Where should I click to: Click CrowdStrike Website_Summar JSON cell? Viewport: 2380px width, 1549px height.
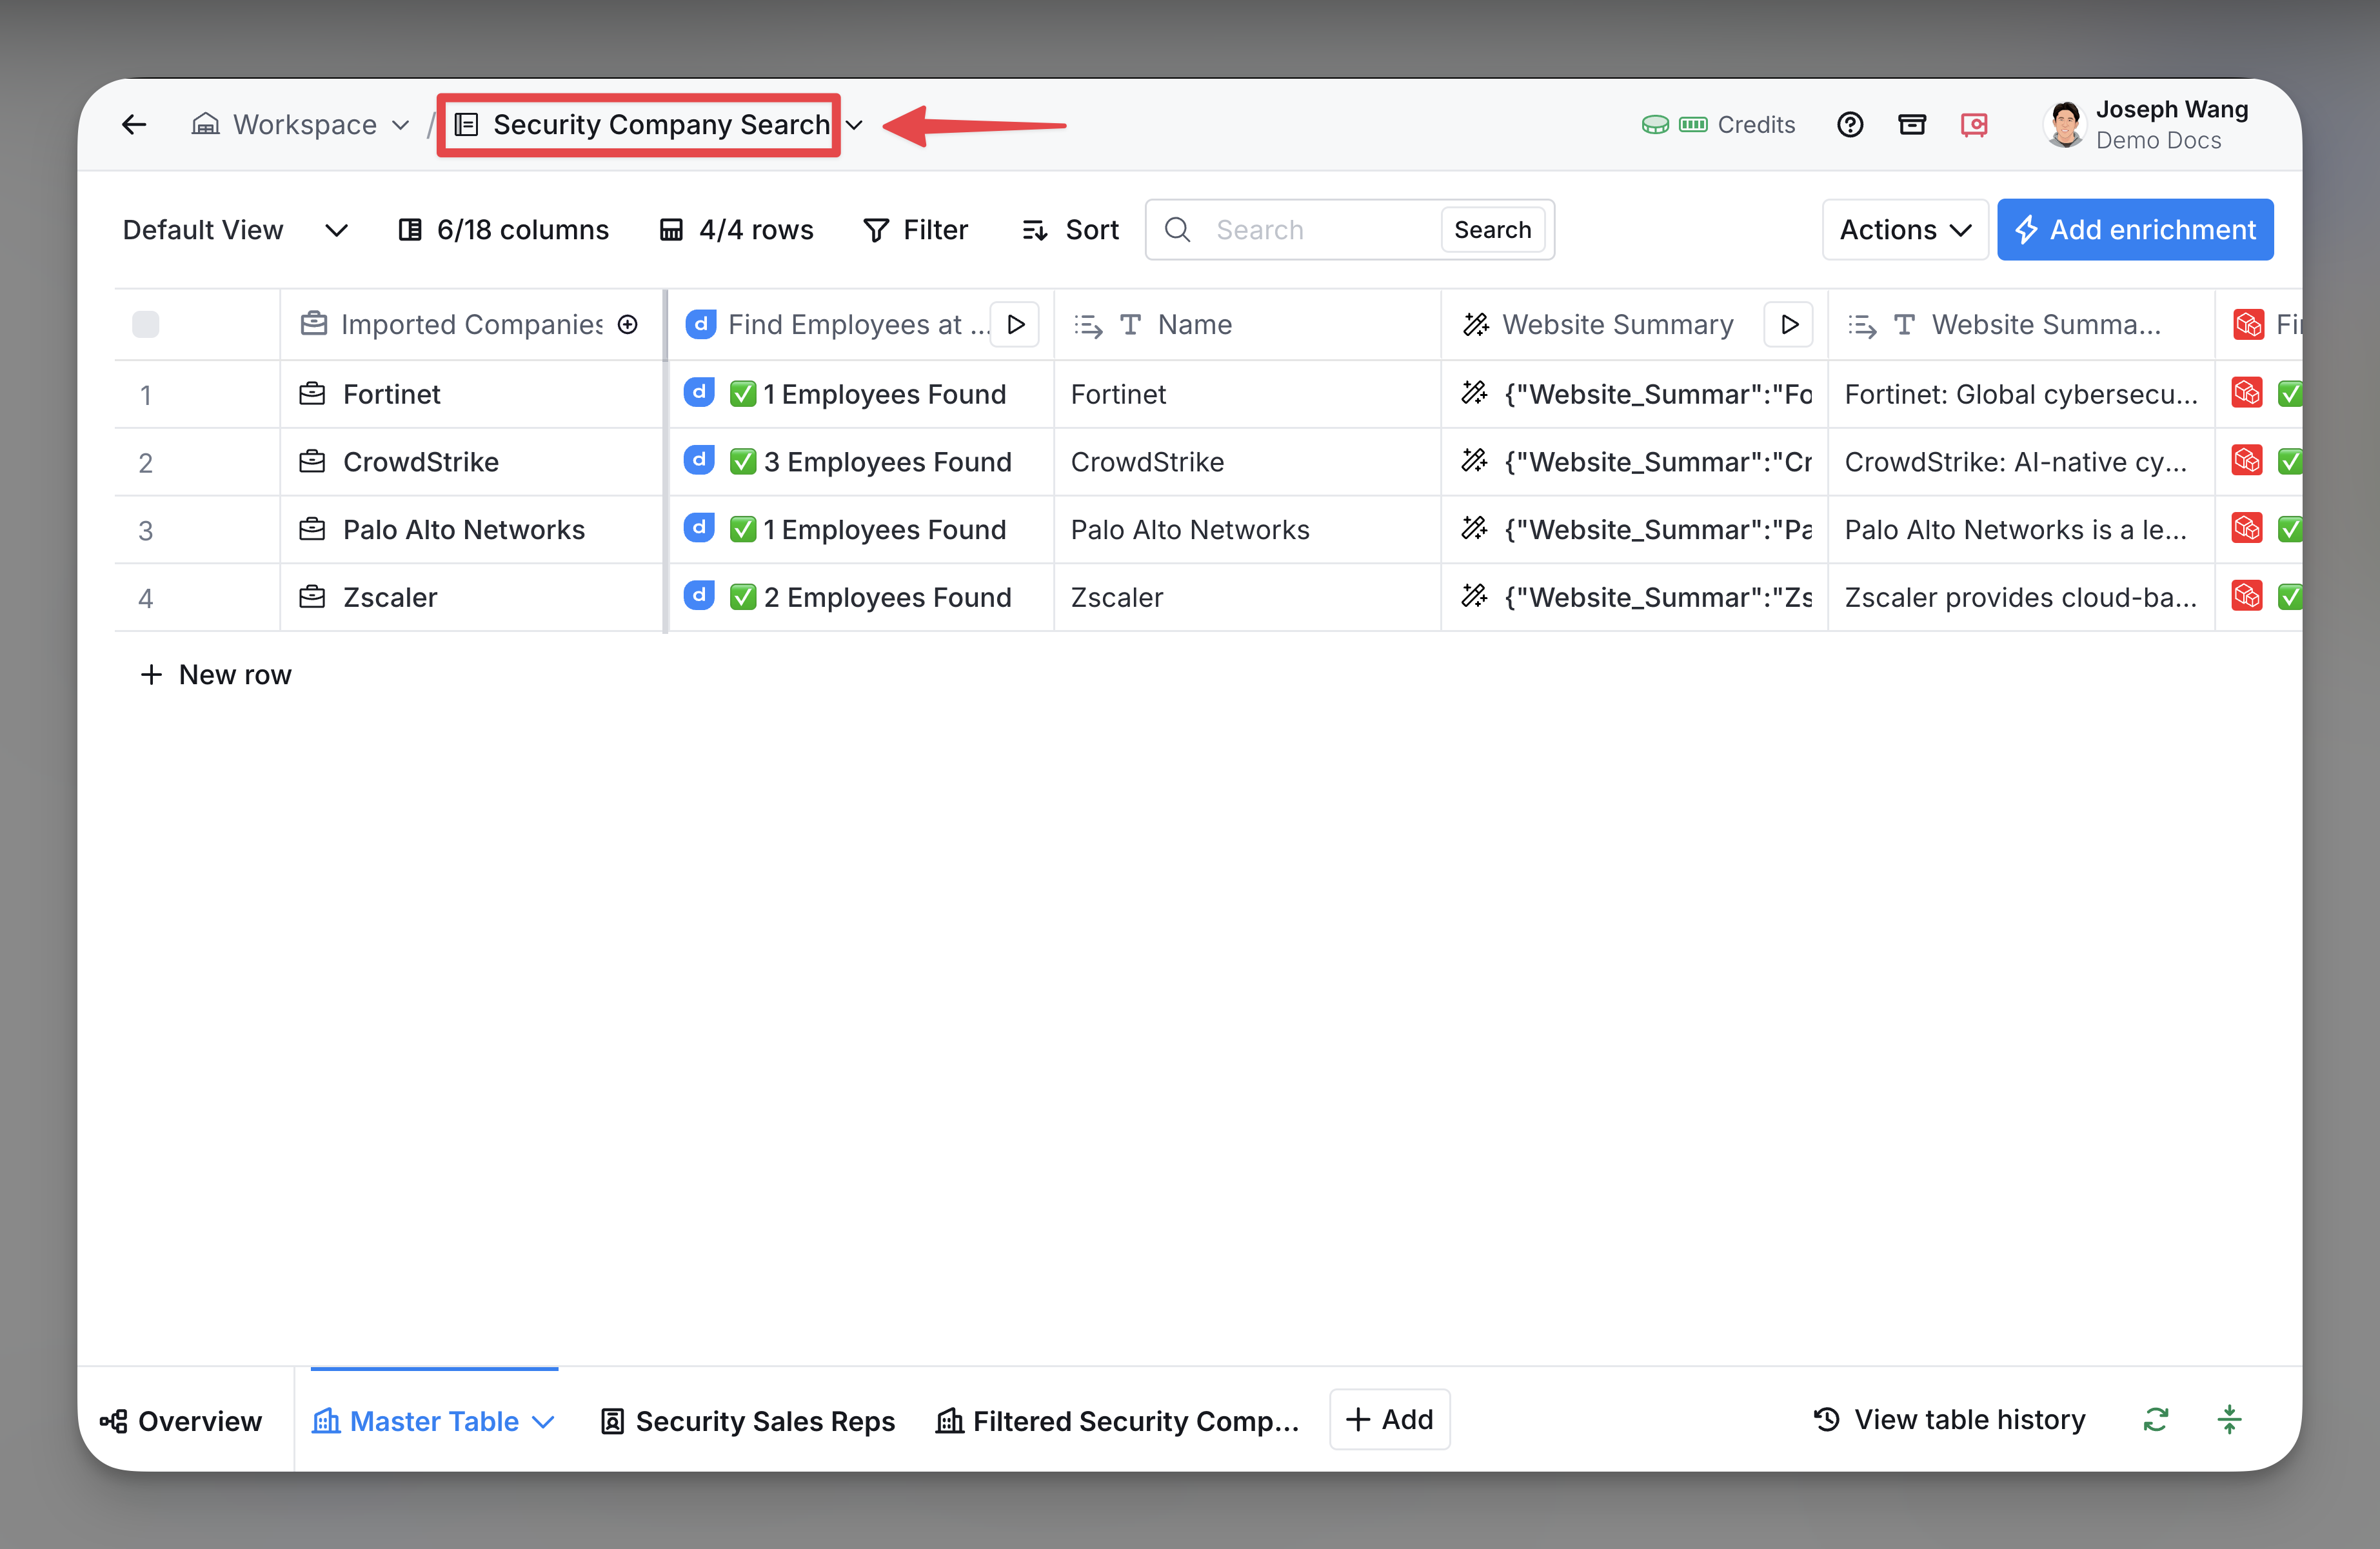click(x=1635, y=462)
